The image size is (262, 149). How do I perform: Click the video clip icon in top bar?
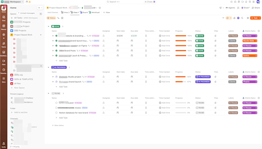point(242,2)
